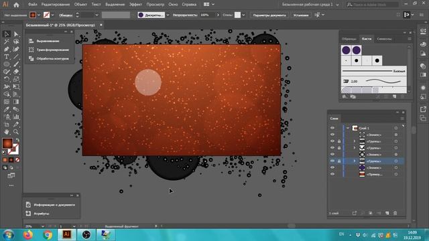Open the Просмотр menu
This screenshot has height=241, width=429.
point(155,5)
